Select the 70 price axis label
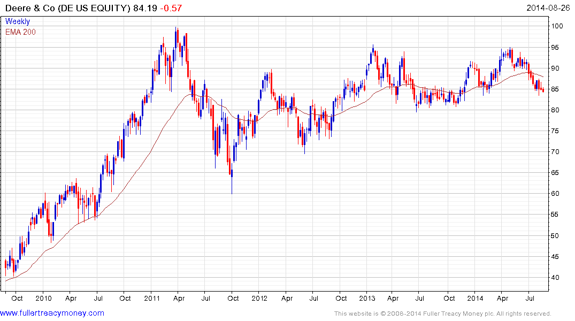575x321 pixels. (555, 152)
